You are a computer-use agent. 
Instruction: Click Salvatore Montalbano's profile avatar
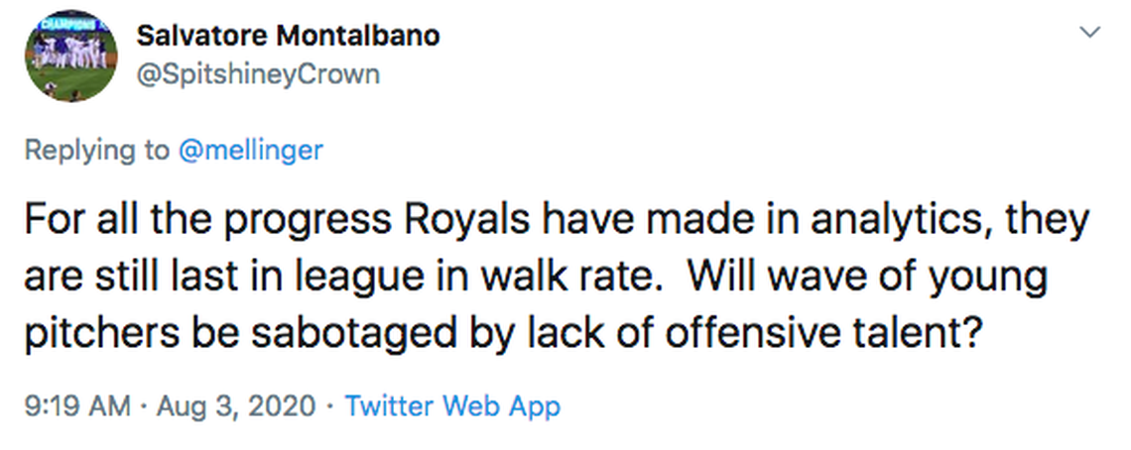point(68,57)
